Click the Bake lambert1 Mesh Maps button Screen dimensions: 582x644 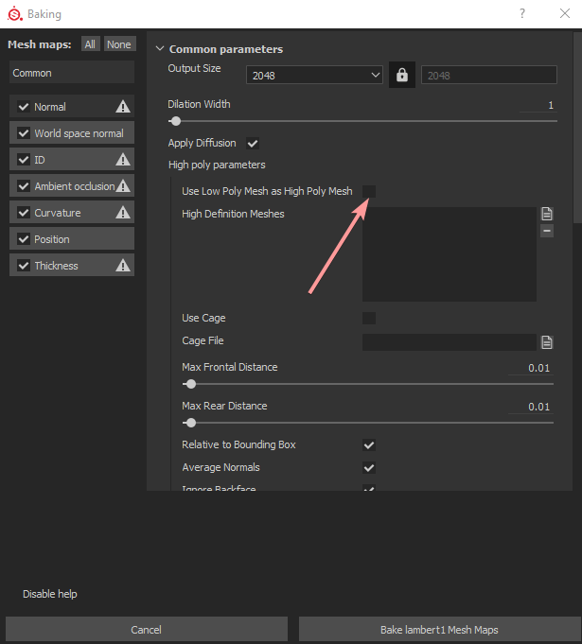click(x=437, y=630)
